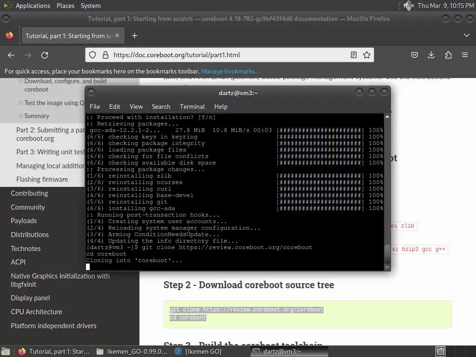Click the Firefox URL address field
The image size is (476, 357).
(231, 55)
